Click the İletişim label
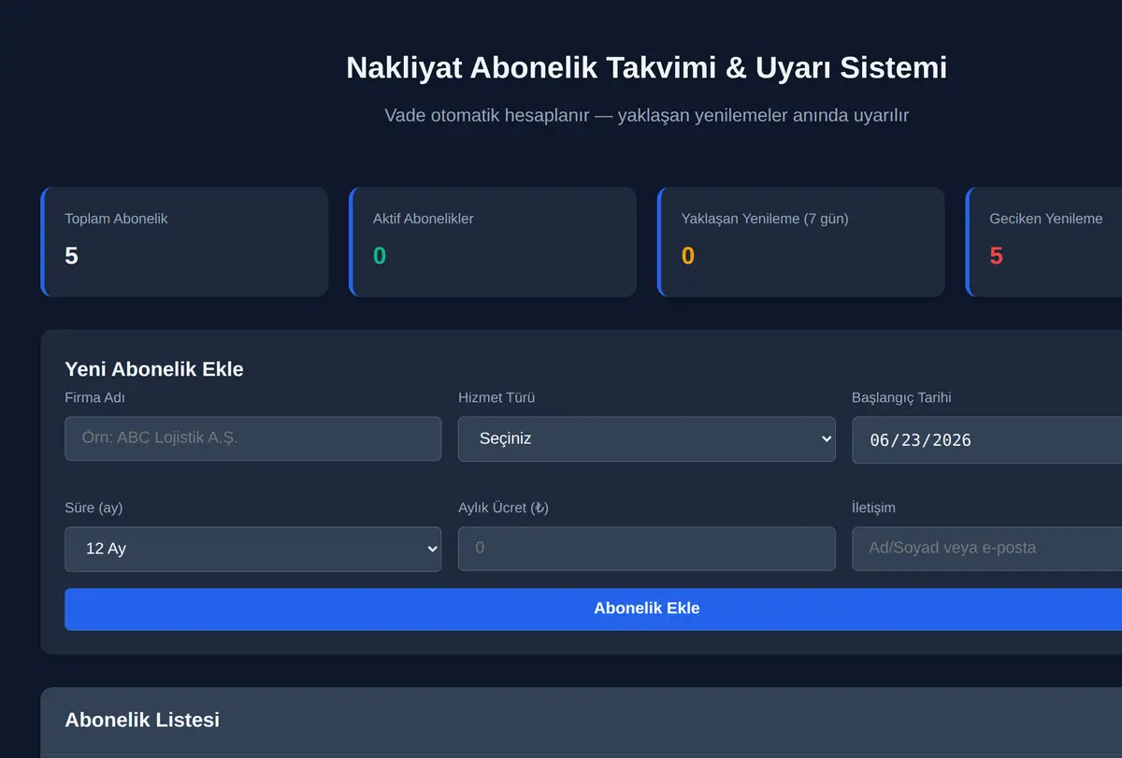The image size is (1122, 758). pyautogui.click(x=873, y=508)
